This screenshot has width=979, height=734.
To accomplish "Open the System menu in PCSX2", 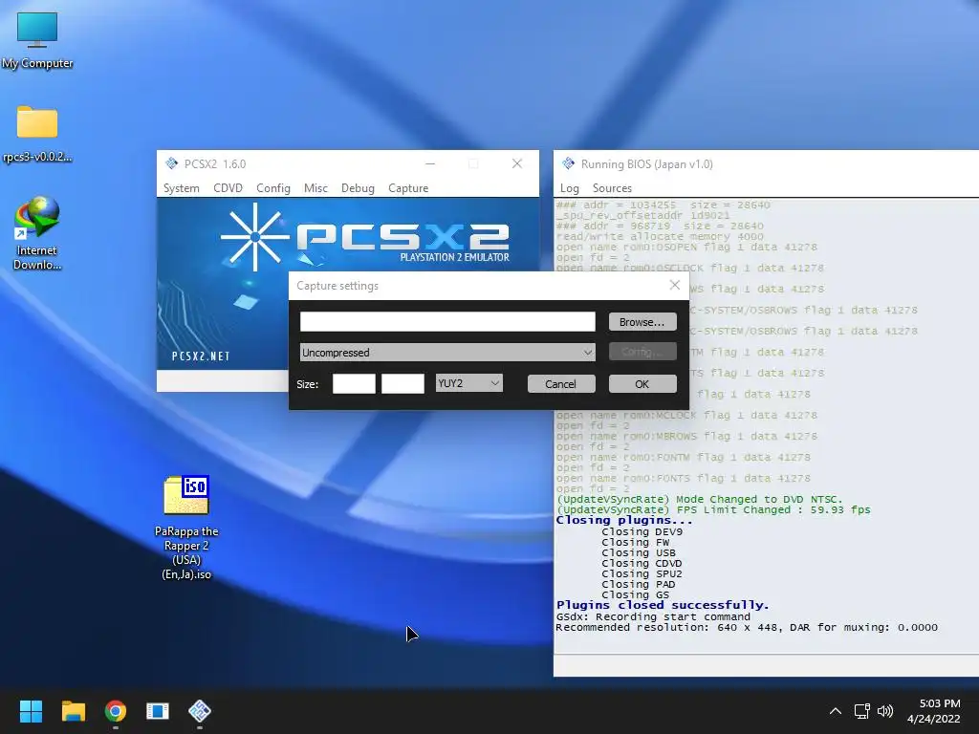I will pos(181,188).
